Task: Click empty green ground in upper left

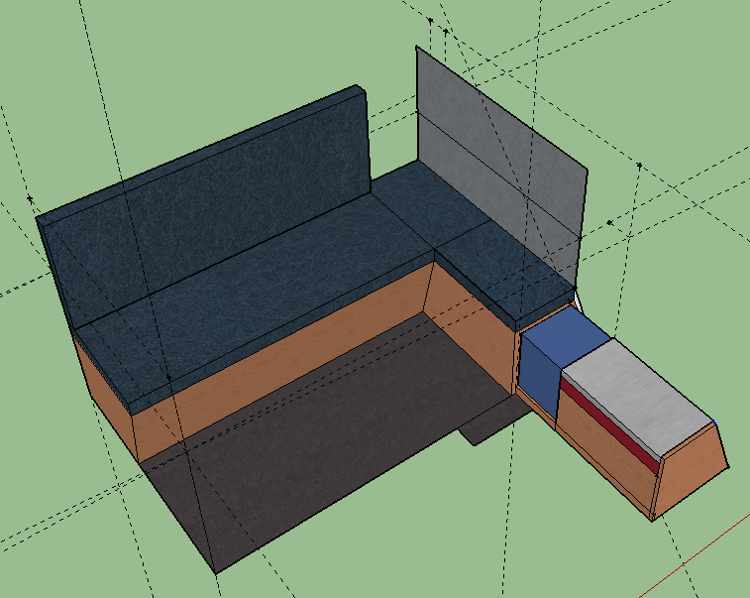Action: (x=149, y=60)
